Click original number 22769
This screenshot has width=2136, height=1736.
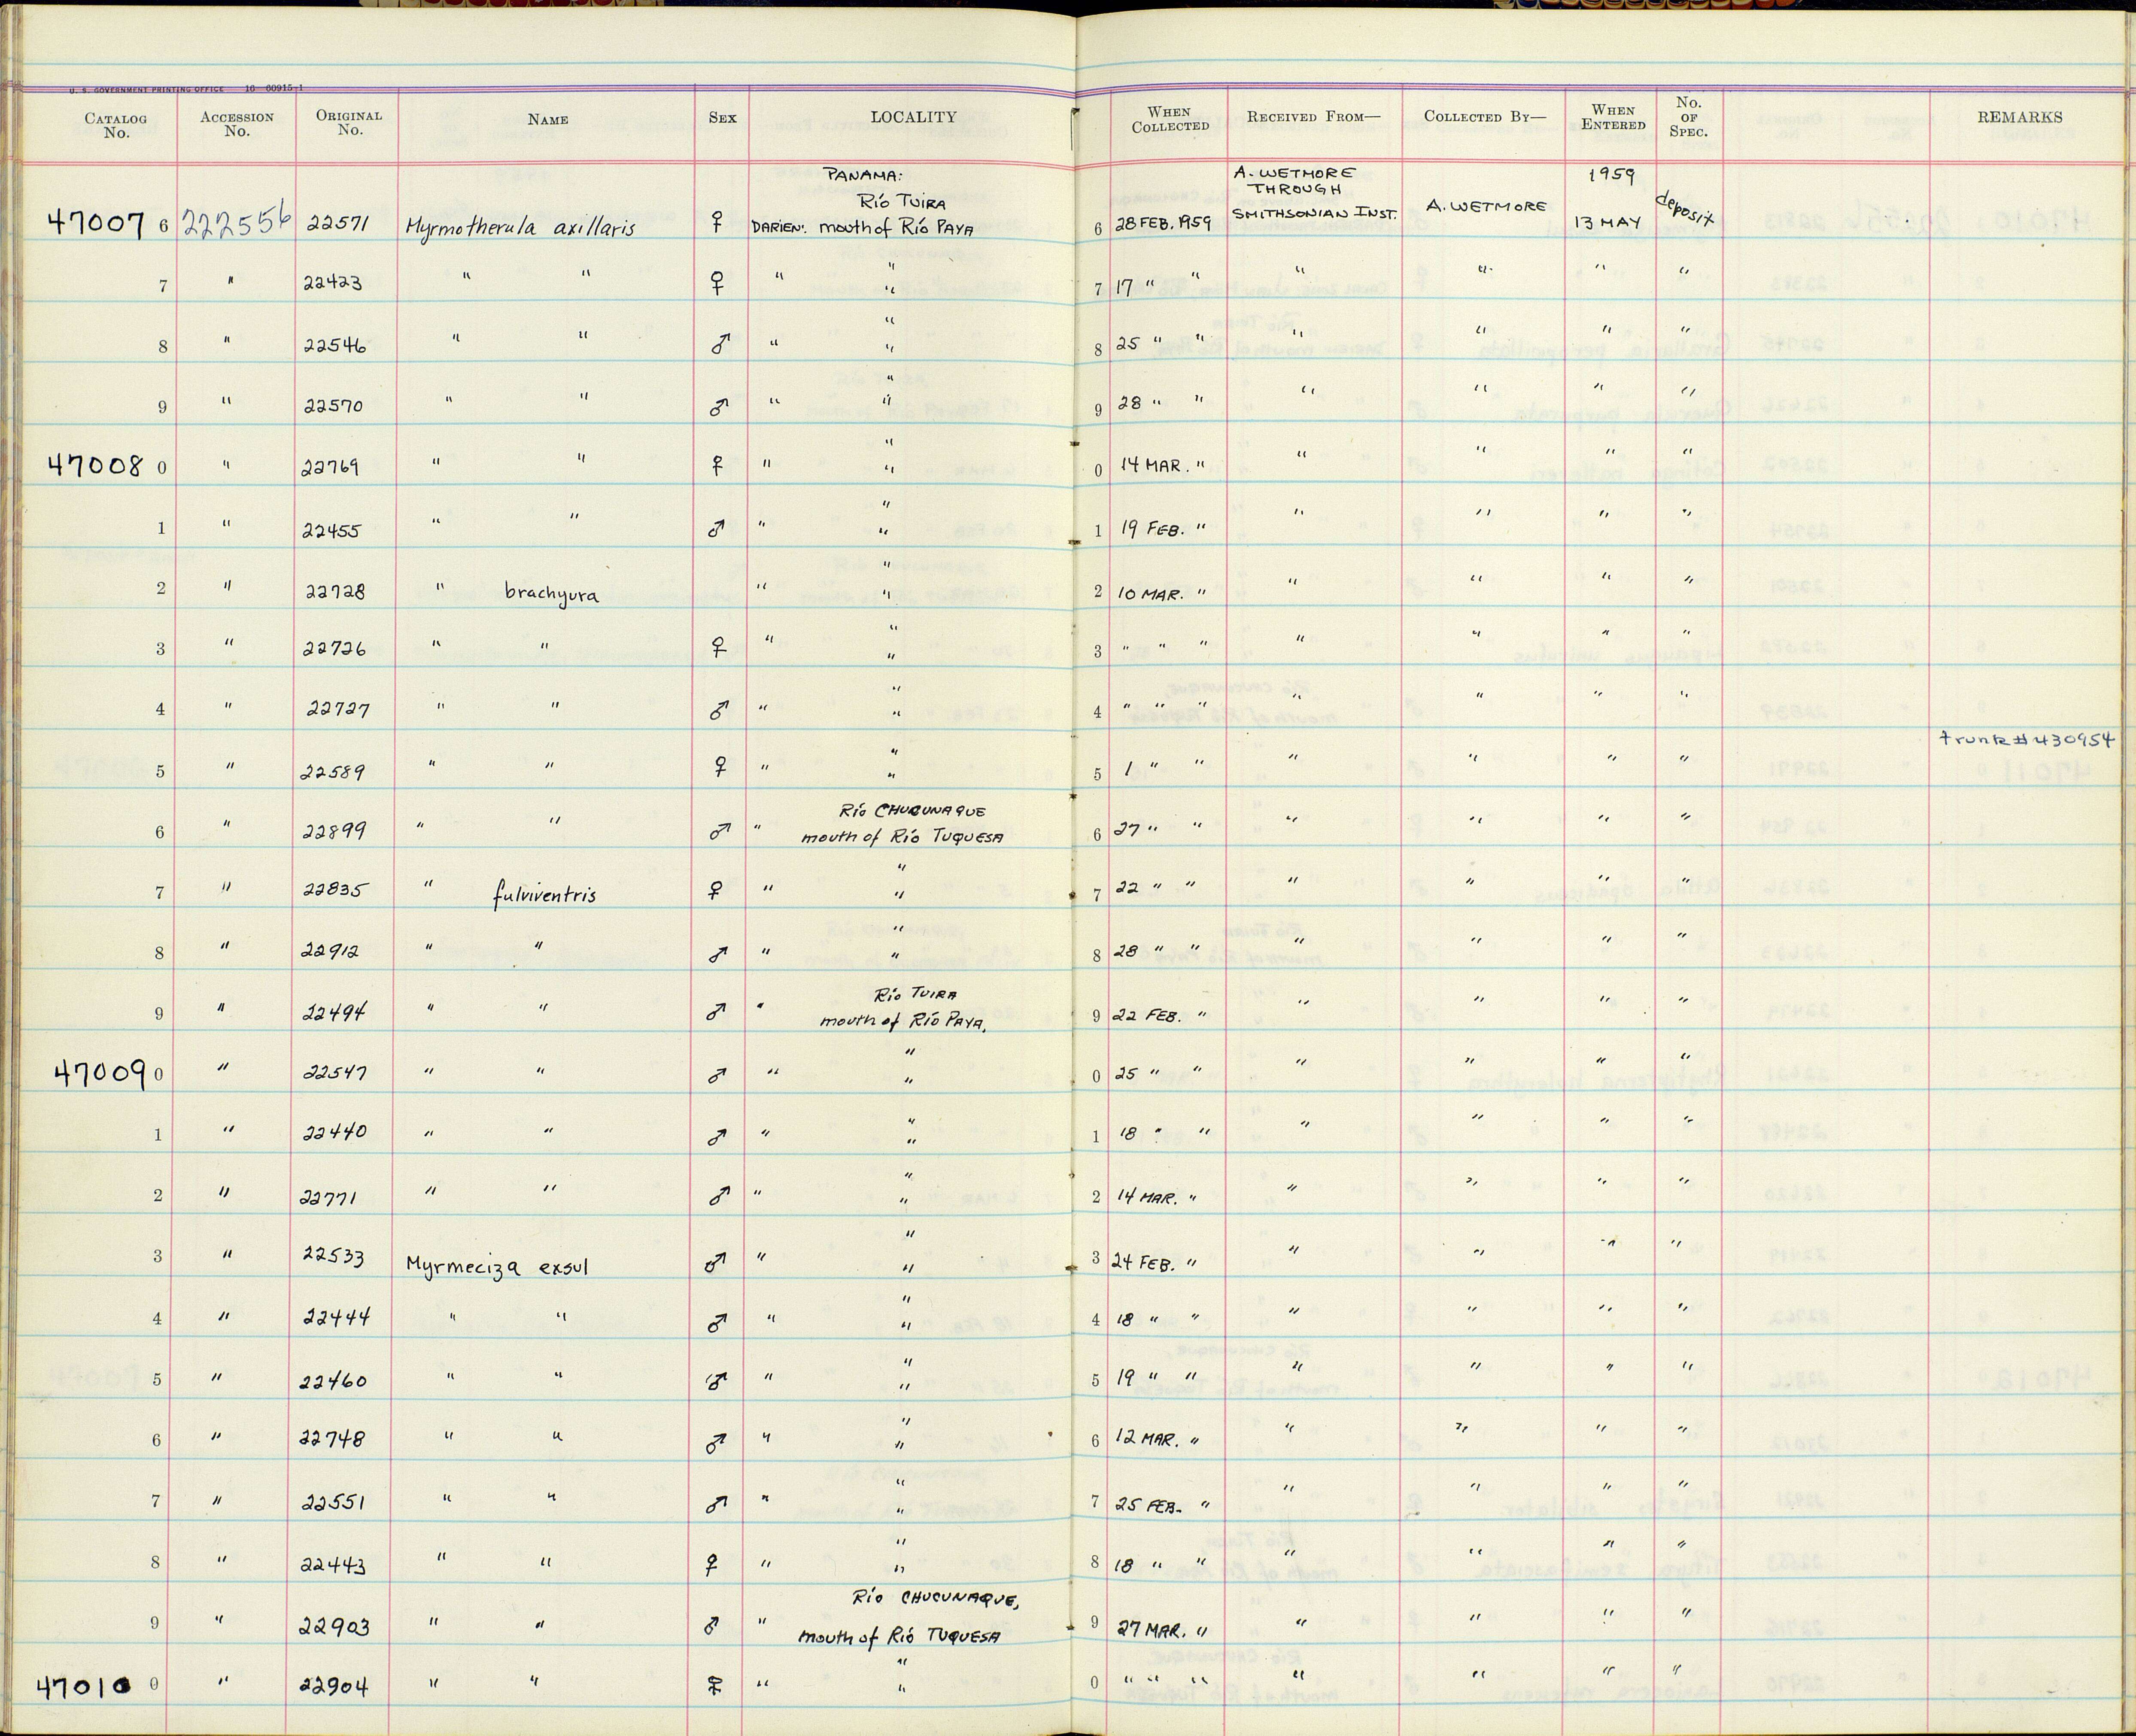point(330,467)
